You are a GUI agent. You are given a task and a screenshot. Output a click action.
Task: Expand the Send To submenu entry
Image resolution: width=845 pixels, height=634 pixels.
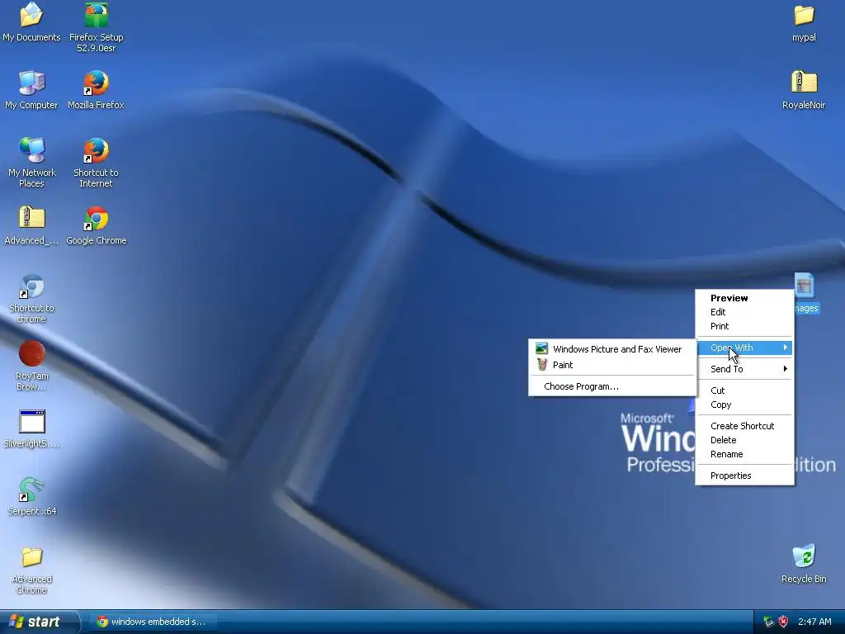[x=744, y=369]
